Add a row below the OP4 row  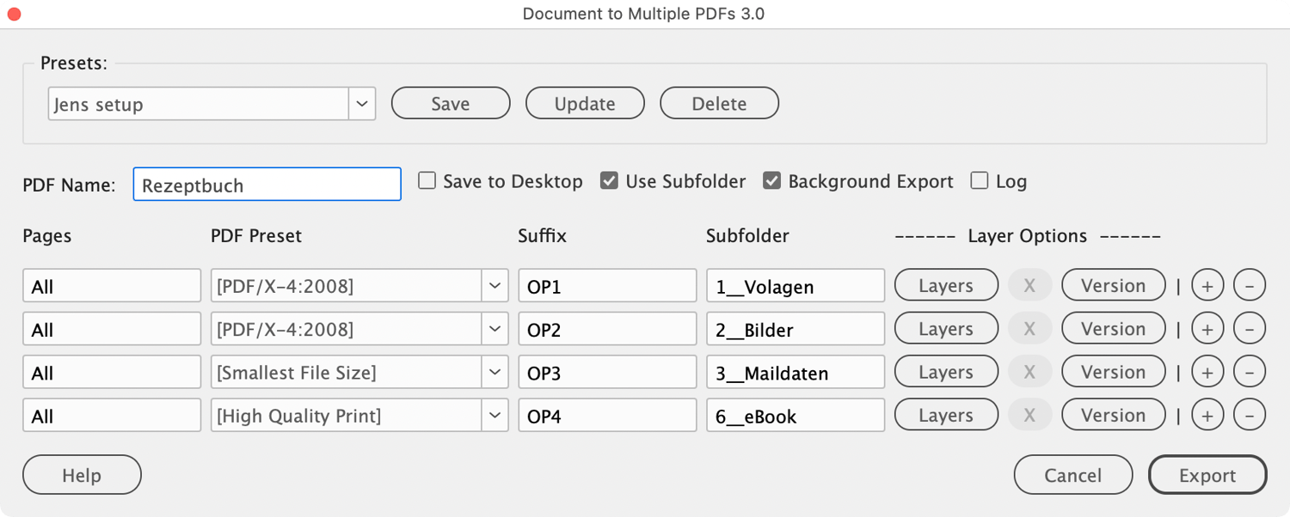[x=1207, y=416]
